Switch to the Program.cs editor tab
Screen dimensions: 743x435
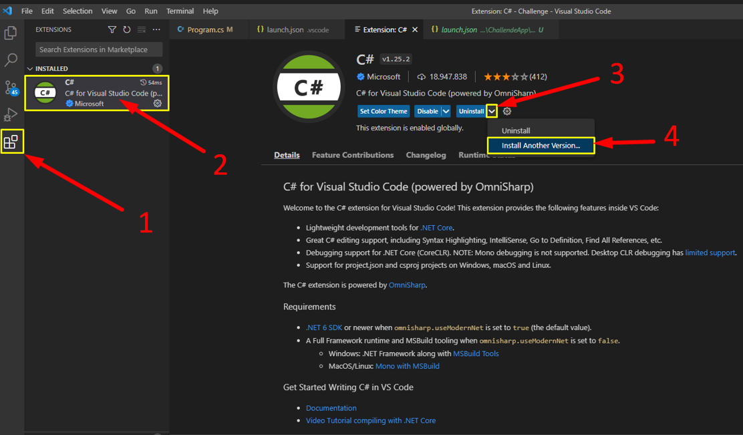tap(206, 30)
